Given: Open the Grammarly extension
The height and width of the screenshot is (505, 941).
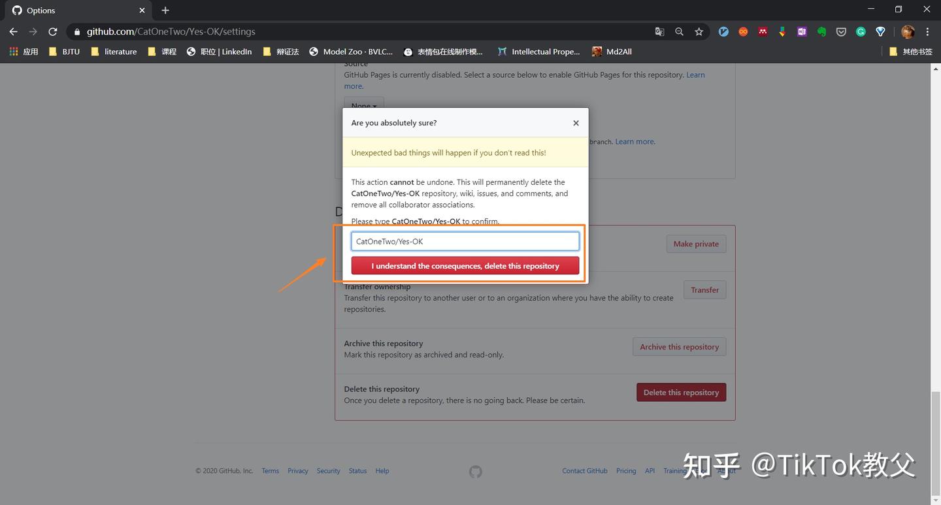Looking at the screenshot, I should point(861,31).
